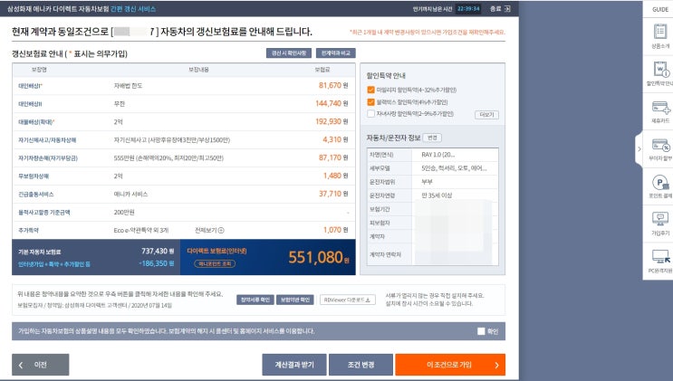Download RDViewer with the 다운로드 button

348,300
